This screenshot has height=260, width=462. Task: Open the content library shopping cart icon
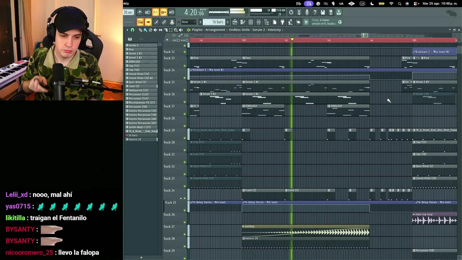[x=306, y=22]
